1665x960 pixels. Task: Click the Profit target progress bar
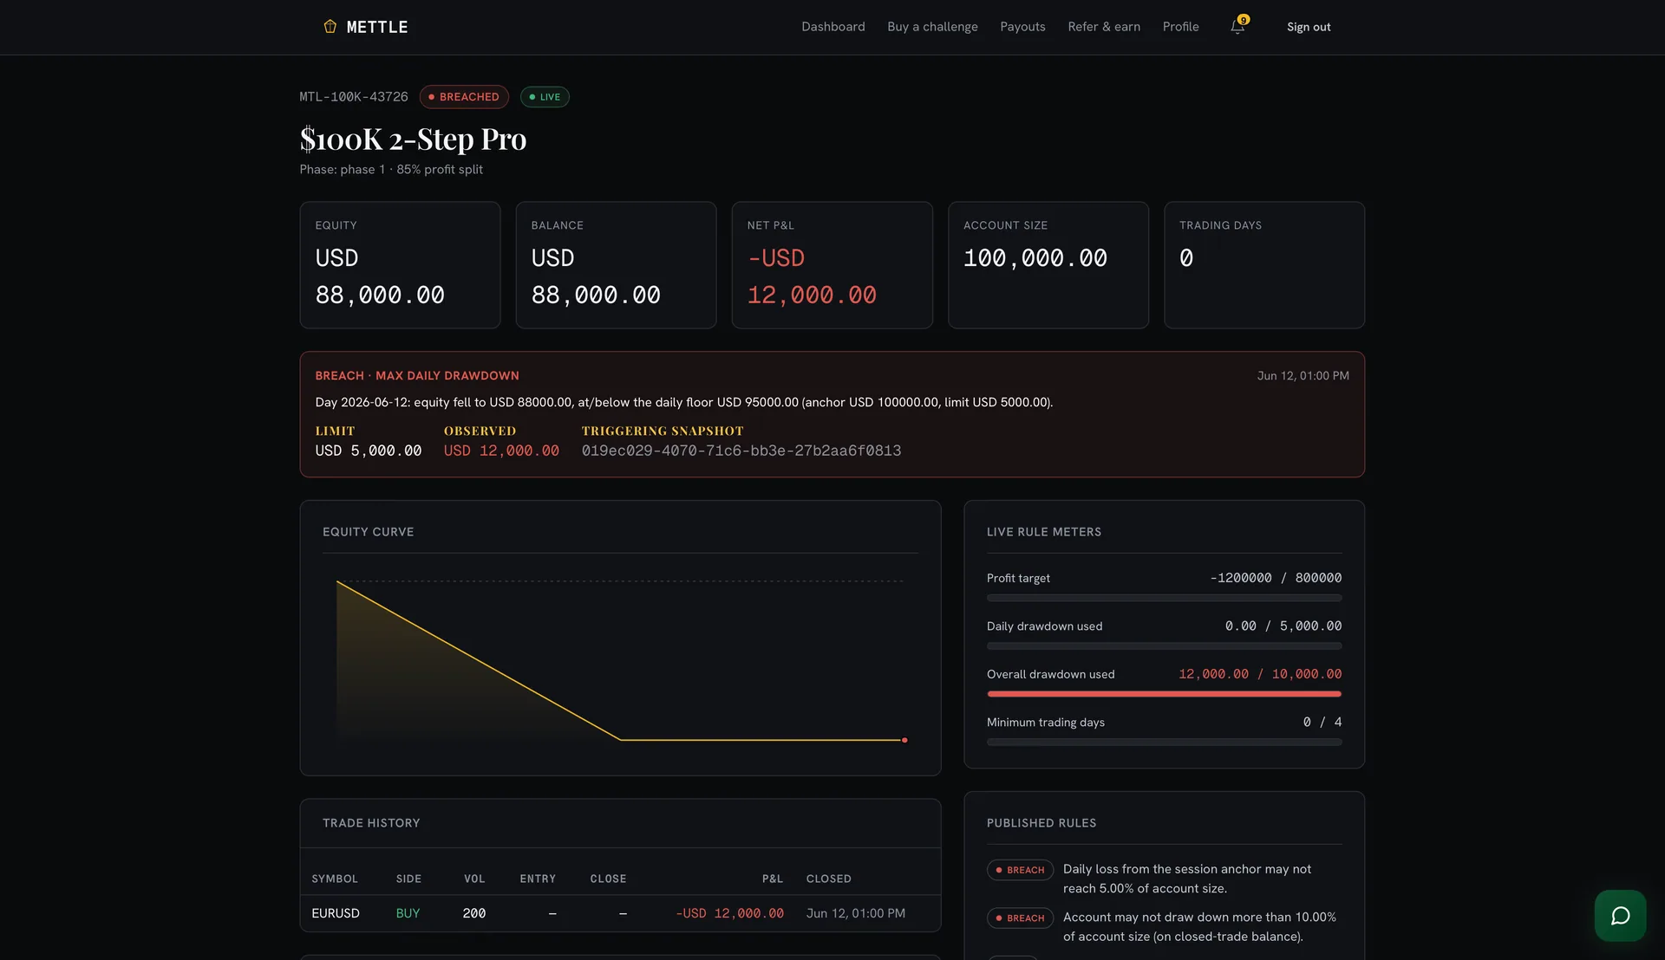pyautogui.click(x=1164, y=598)
